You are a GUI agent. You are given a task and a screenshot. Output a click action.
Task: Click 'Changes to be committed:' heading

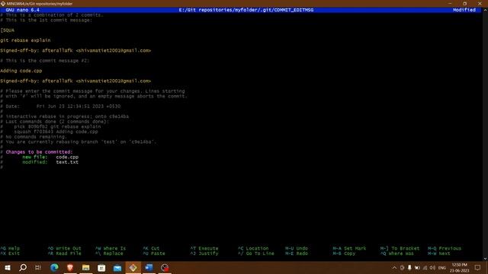point(39,152)
